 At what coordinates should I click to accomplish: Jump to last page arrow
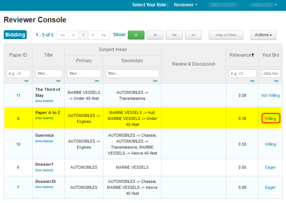pos(104,35)
